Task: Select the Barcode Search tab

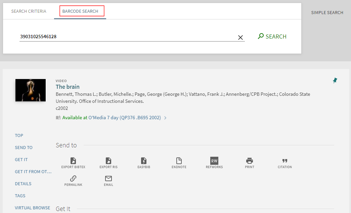Action: coord(80,11)
